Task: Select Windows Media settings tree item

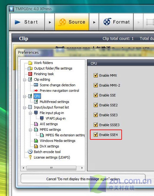Action: tap(58, 141)
